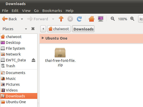The height and width of the screenshot is (107, 143).
Task: Click the orange Back arrow icon
Action: pos(5,19)
